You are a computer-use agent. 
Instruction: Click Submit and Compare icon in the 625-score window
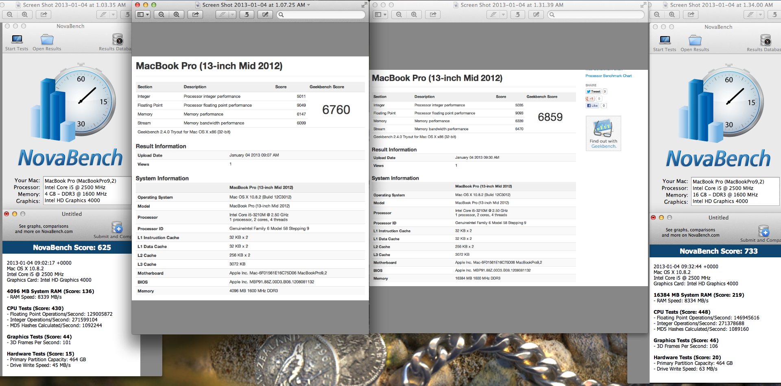(117, 227)
